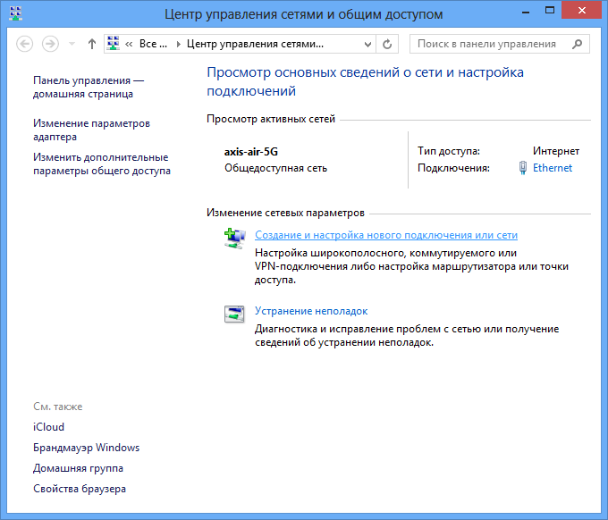
Task: Open 'Домашняя группа' link
Action: 78,468
